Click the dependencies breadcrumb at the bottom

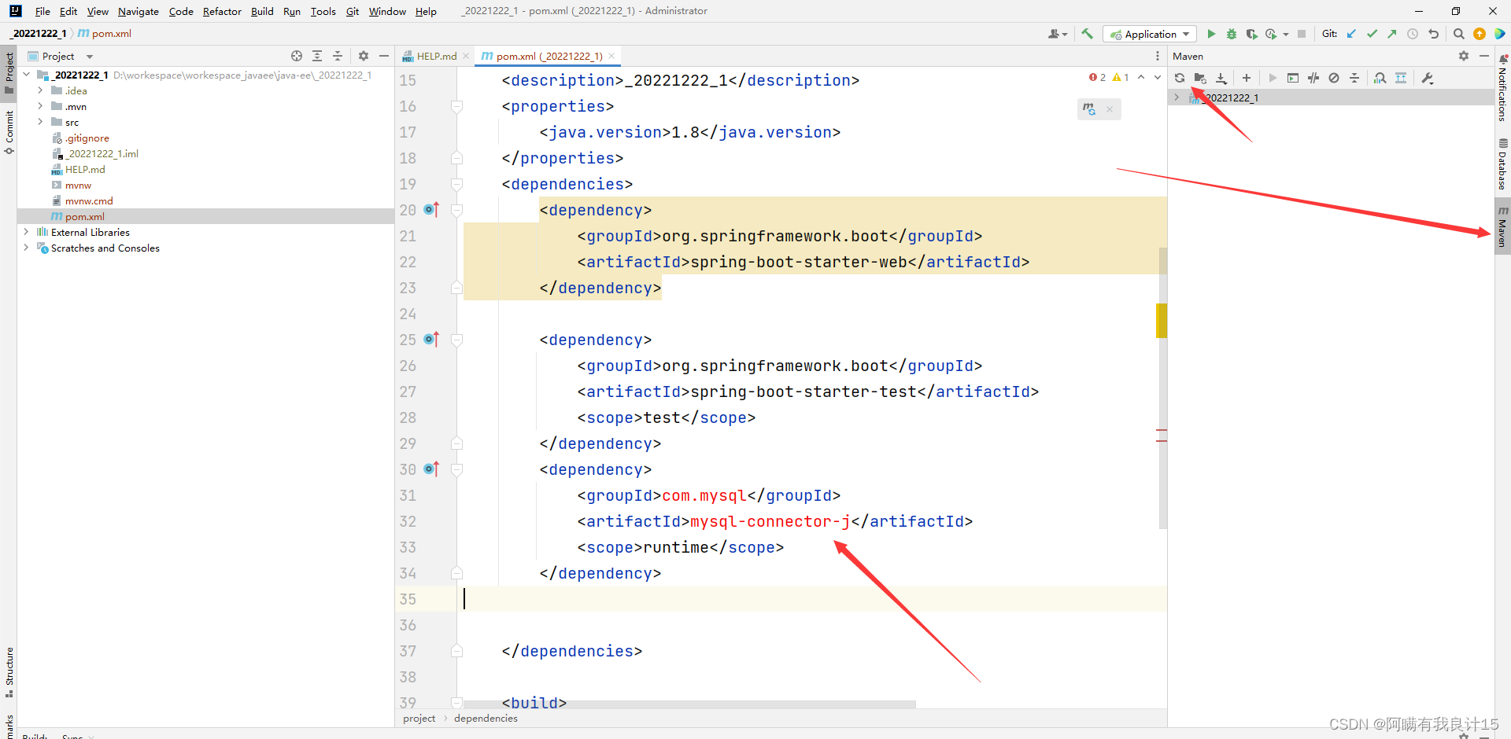pyautogui.click(x=486, y=718)
